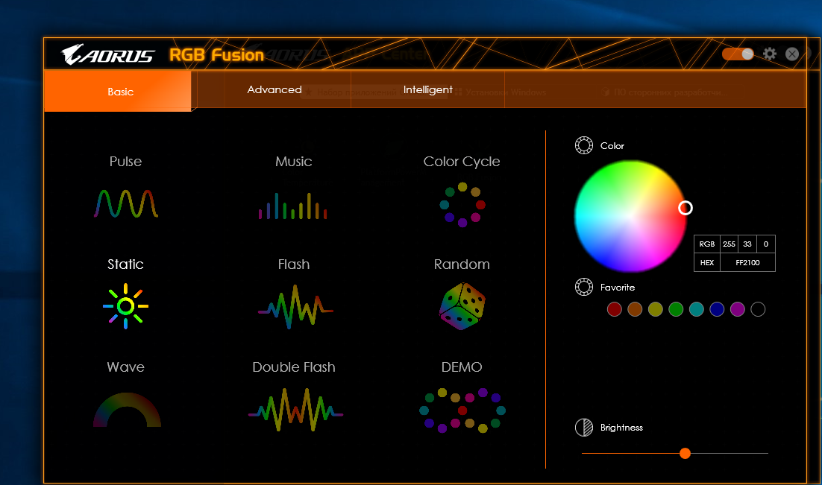The image size is (822, 485).
Task: Click the HEX value field FF2100
Action: (747, 262)
